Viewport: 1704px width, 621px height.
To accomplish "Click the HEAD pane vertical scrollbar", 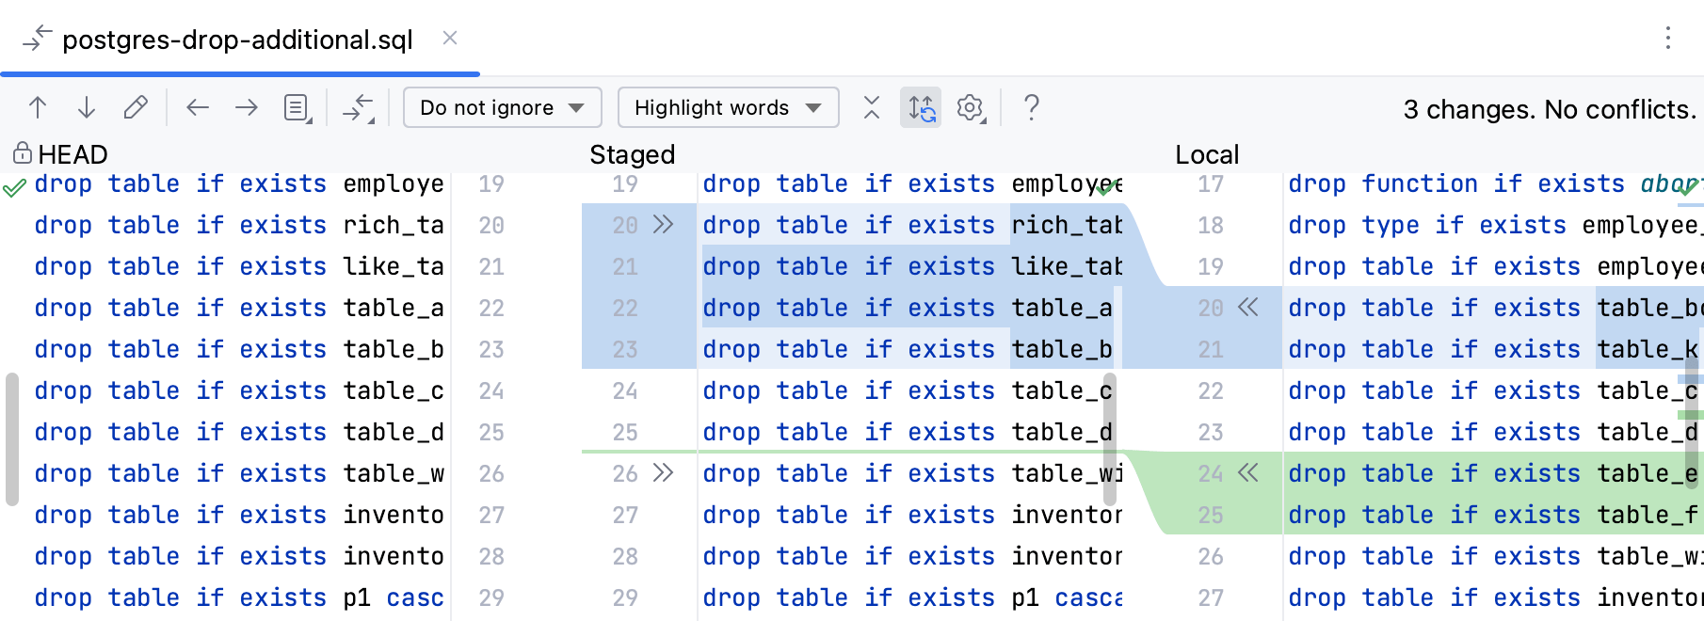I will pyautogui.click(x=12, y=439).
